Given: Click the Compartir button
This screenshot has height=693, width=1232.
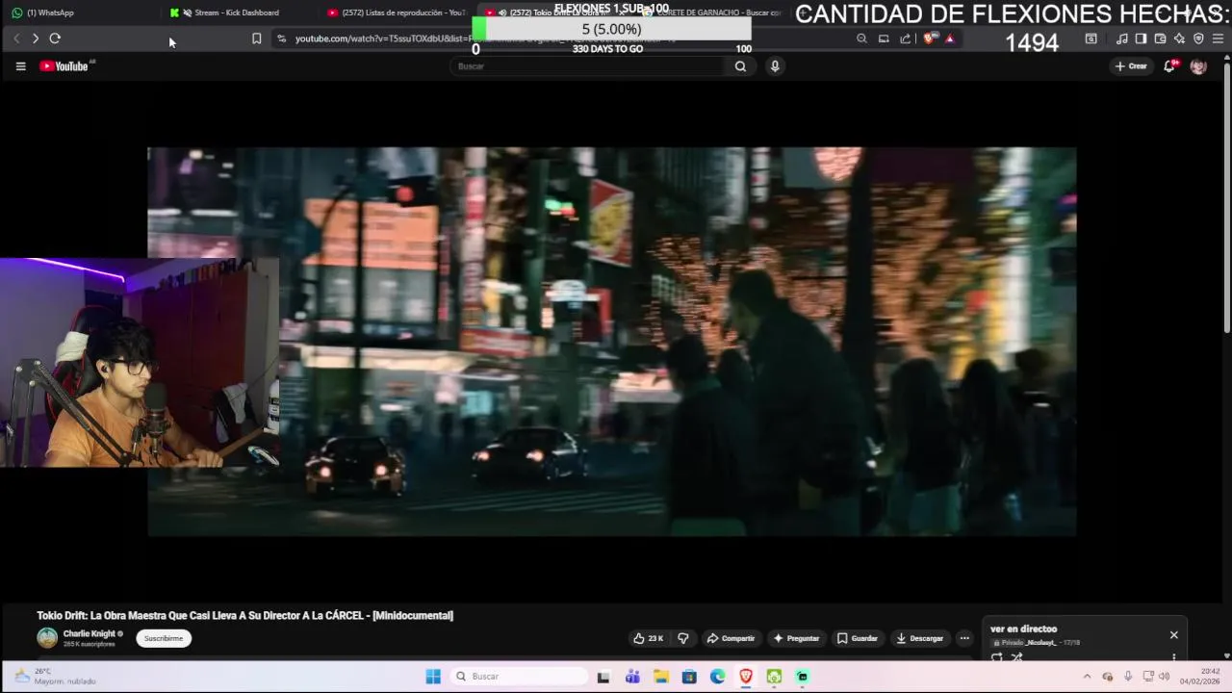Looking at the screenshot, I should point(731,638).
